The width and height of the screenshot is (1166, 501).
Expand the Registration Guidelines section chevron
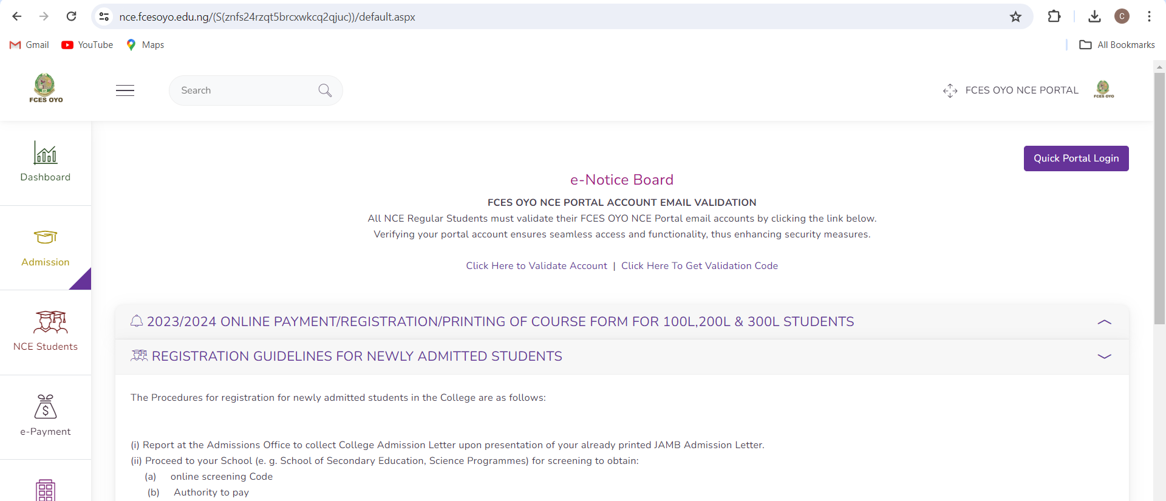click(1104, 356)
